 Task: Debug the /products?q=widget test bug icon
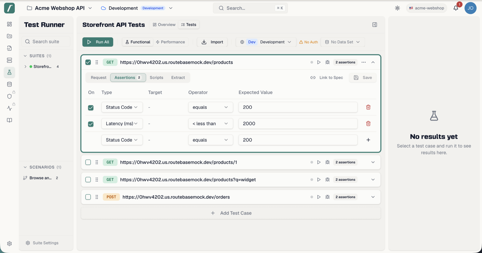(x=327, y=180)
